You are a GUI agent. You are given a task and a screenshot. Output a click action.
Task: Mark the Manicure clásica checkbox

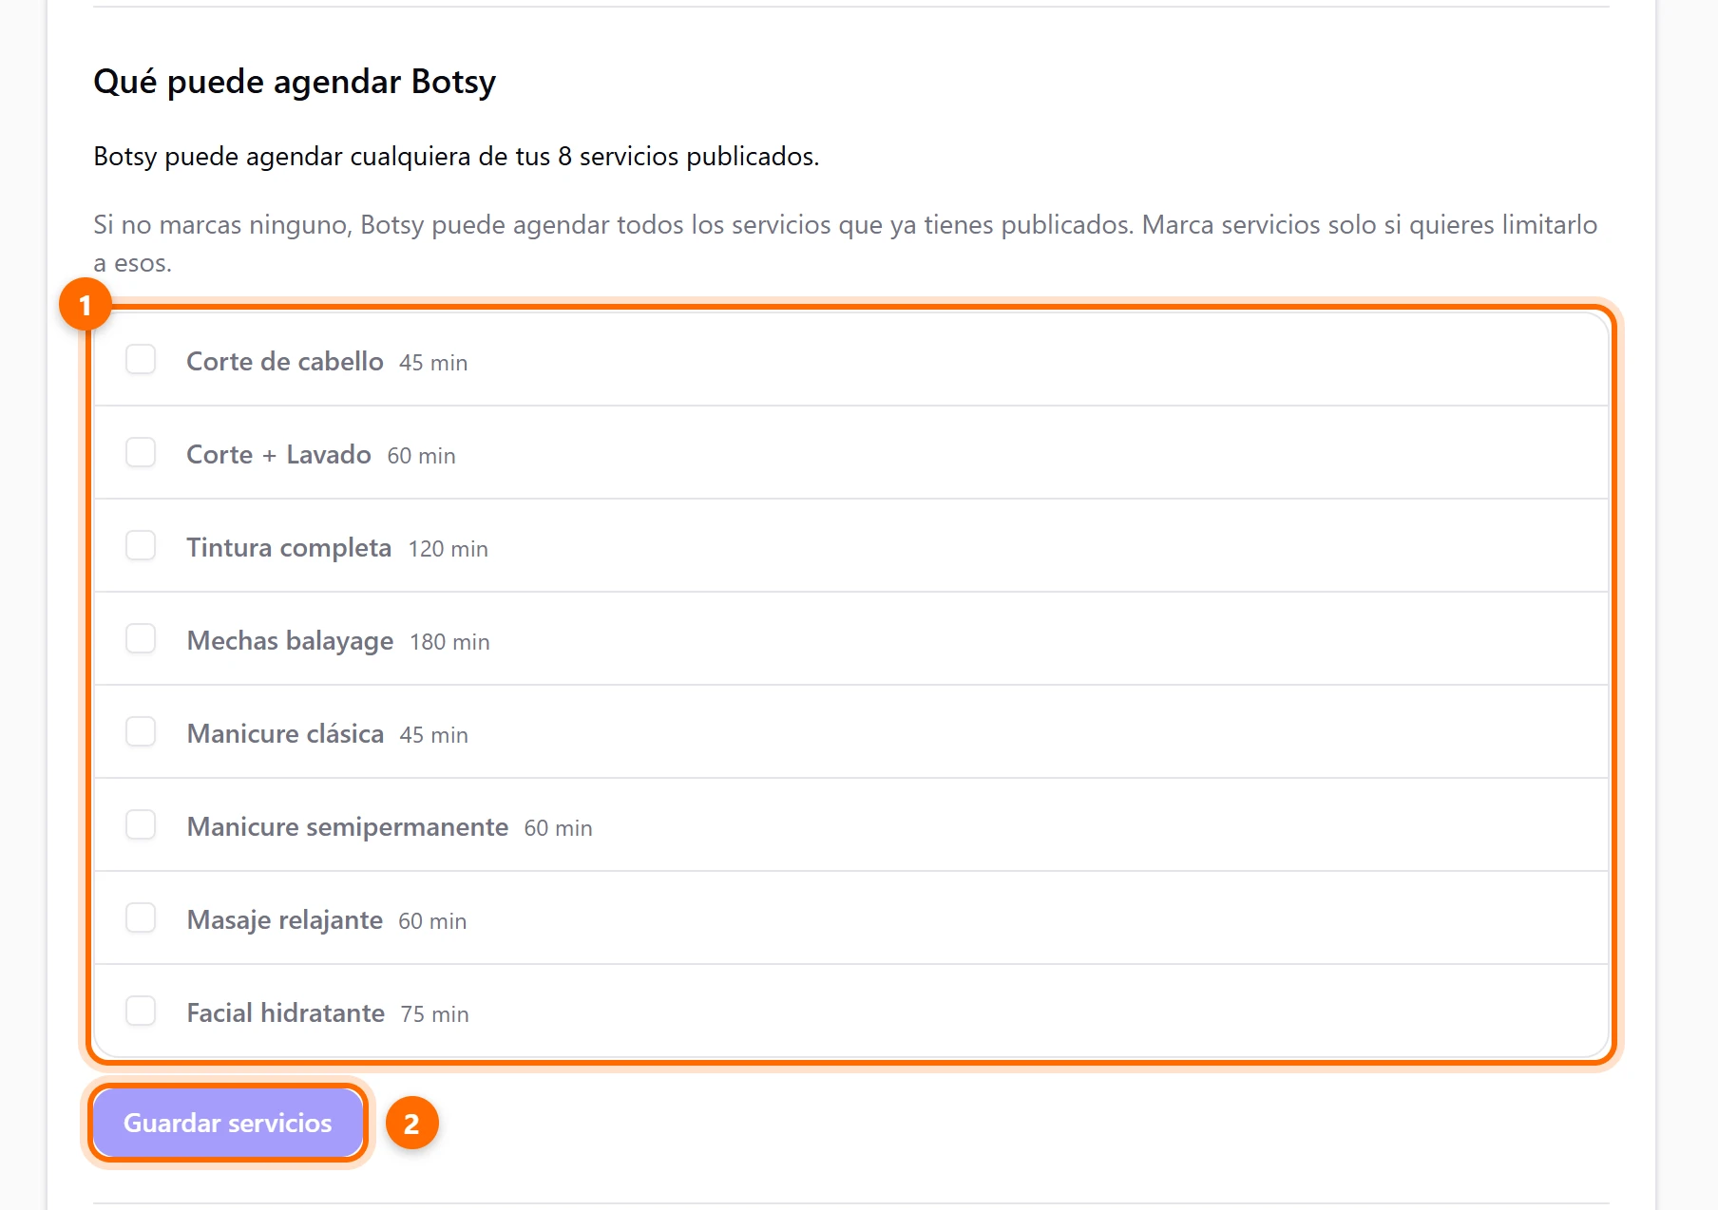click(x=141, y=732)
